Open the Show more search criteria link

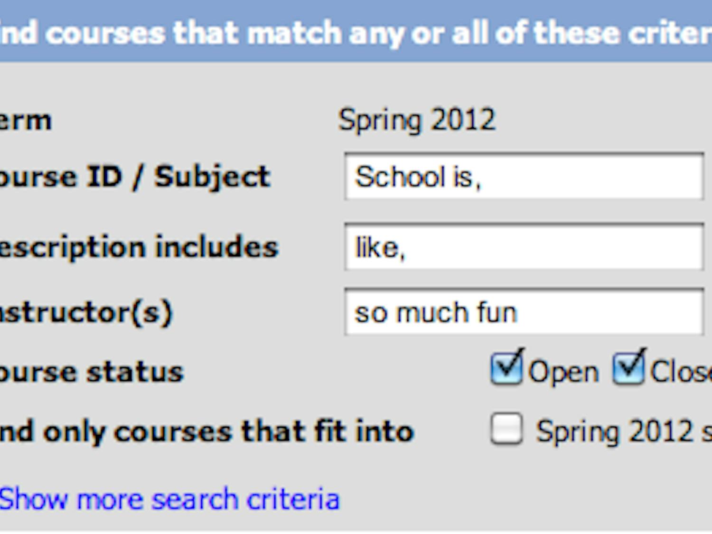click(169, 499)
